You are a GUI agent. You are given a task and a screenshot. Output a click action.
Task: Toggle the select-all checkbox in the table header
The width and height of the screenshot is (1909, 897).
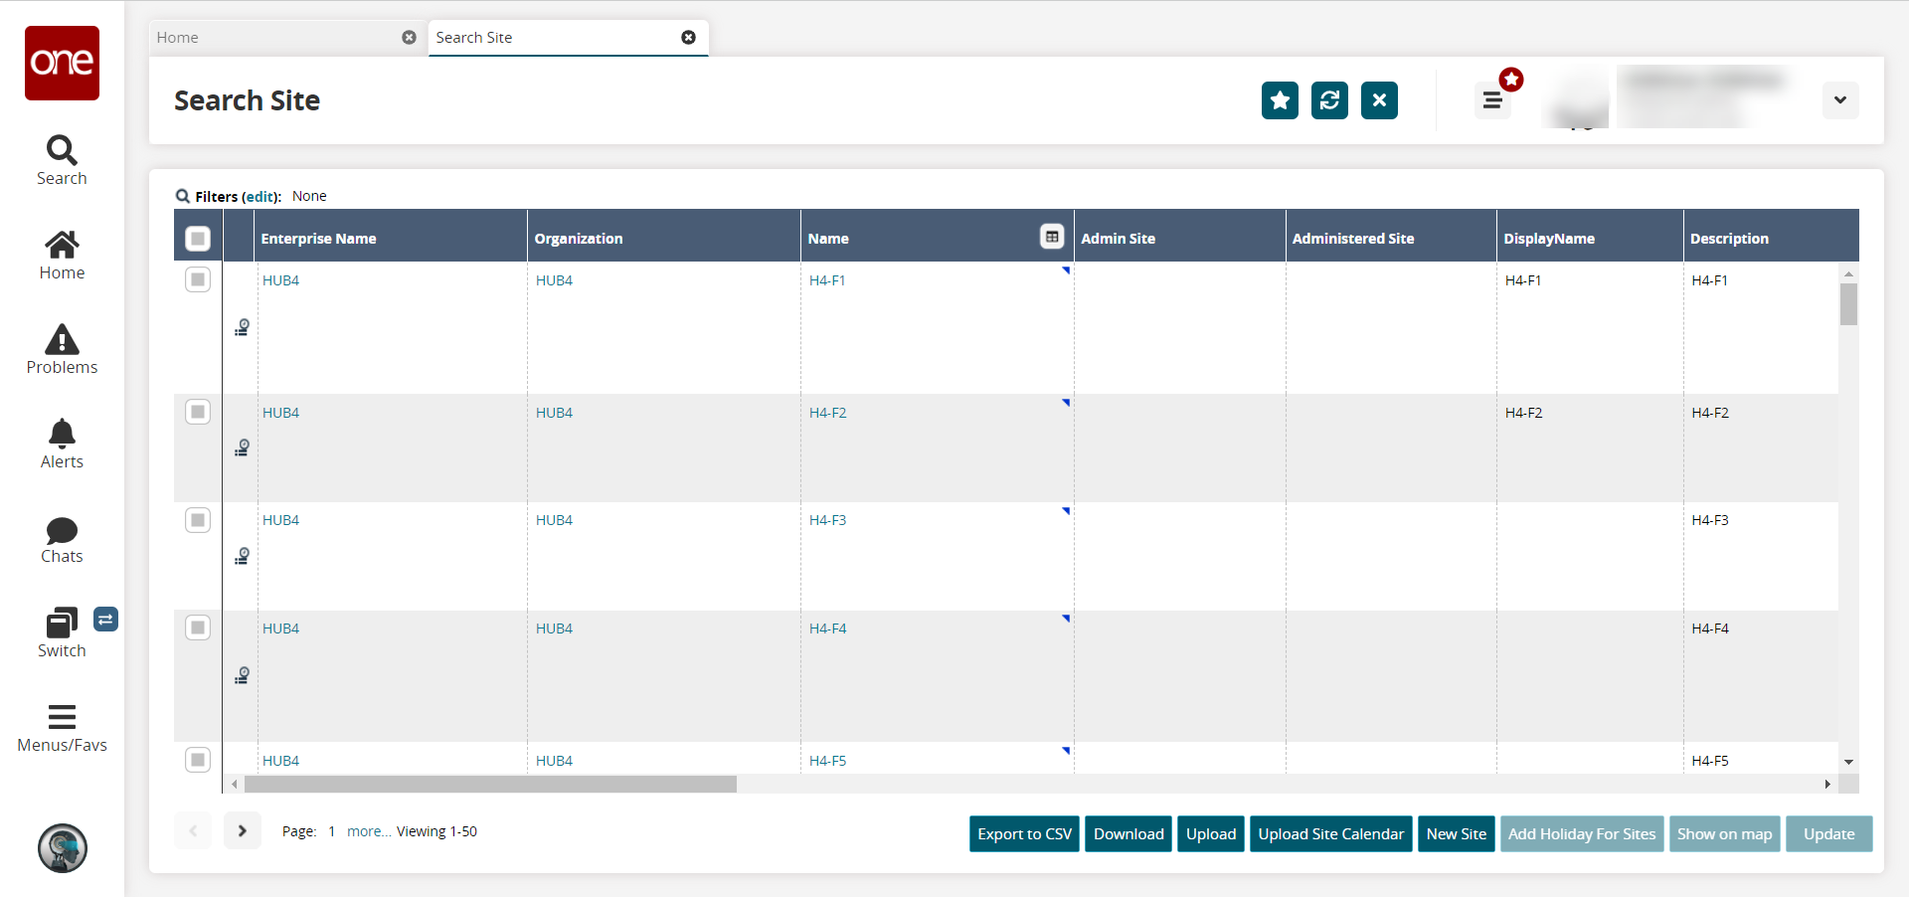[x=198, y=239]
